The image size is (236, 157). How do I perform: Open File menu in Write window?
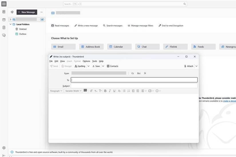pyautogui.click(x=51, y=61)
